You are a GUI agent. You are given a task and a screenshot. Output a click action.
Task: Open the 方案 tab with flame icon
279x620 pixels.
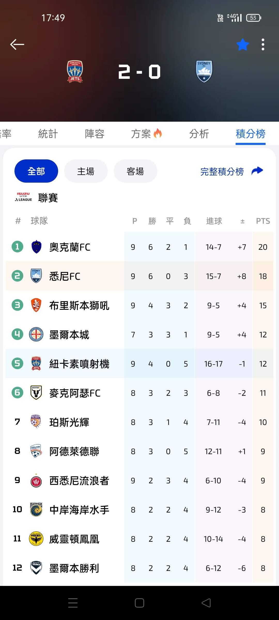(146, 134)
